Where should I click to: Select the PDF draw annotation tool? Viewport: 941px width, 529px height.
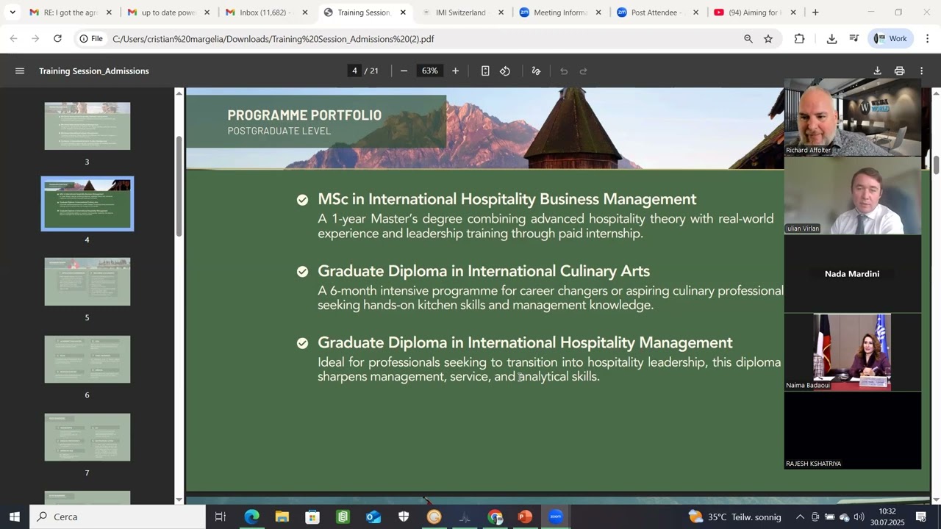coord(536,71)
